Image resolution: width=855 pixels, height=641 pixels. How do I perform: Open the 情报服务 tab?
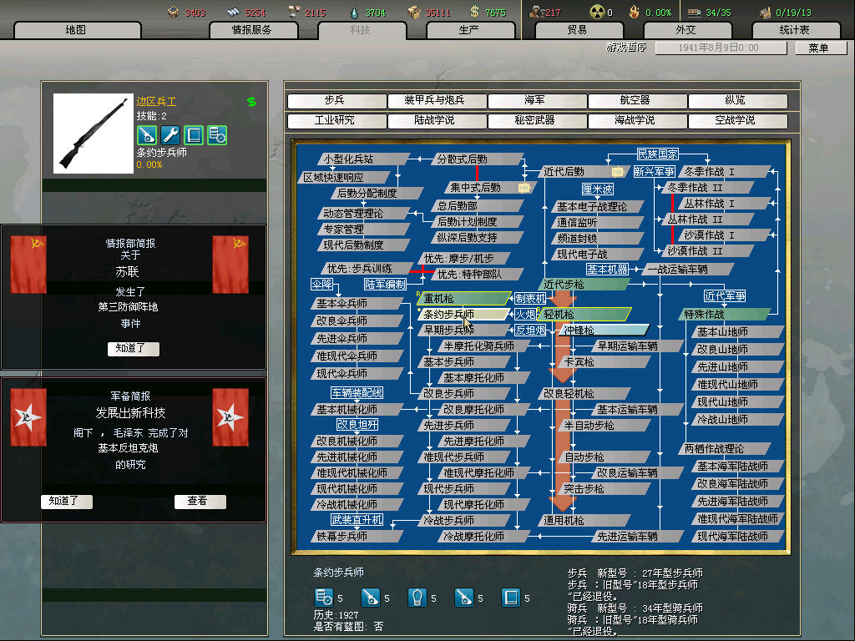253,30
